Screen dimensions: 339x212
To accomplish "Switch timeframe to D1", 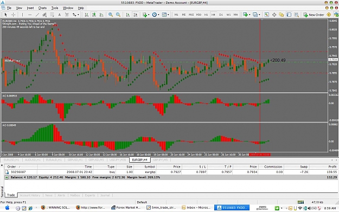I will [221, 15].
